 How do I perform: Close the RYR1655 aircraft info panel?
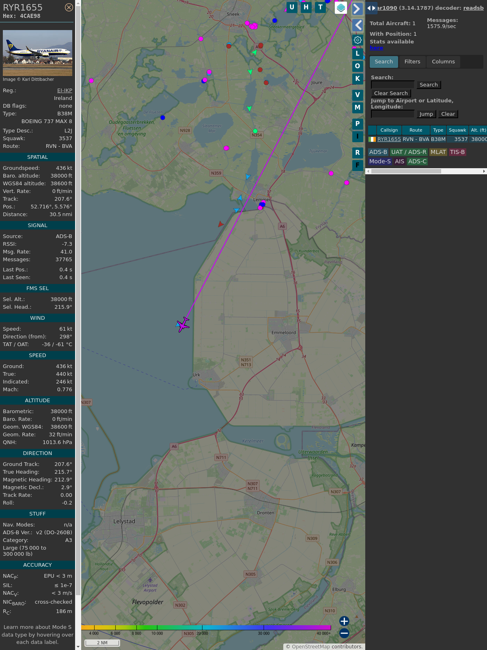point(69,7)
